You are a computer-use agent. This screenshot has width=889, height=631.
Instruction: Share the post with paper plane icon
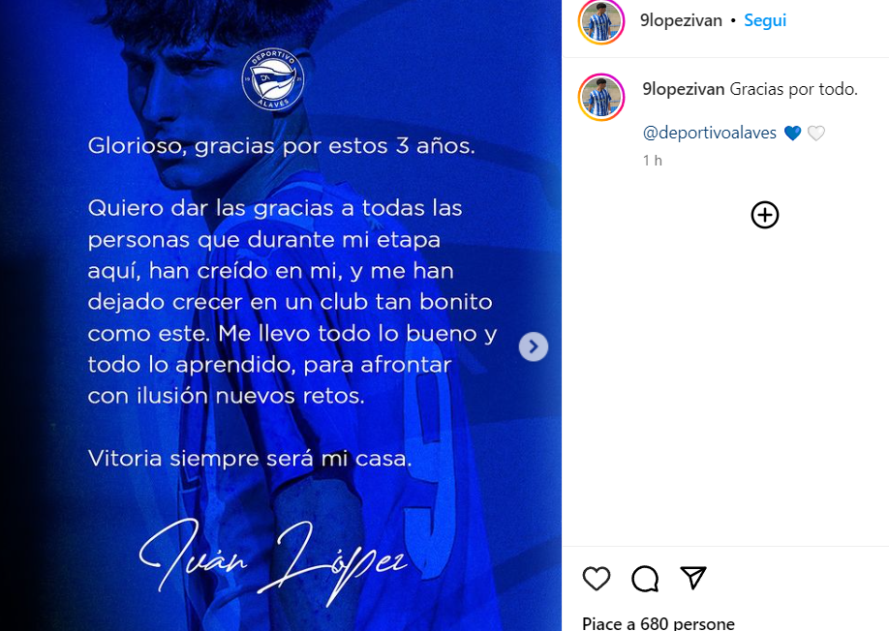point(693,578)
